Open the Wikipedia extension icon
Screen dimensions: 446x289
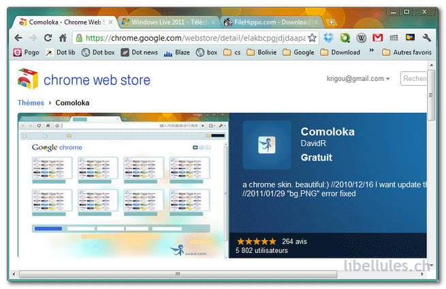point(362,37)
